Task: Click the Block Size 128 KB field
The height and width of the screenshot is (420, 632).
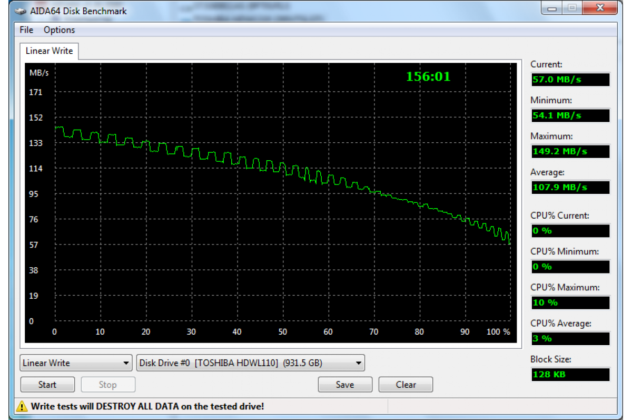Action: pos(570,375)
